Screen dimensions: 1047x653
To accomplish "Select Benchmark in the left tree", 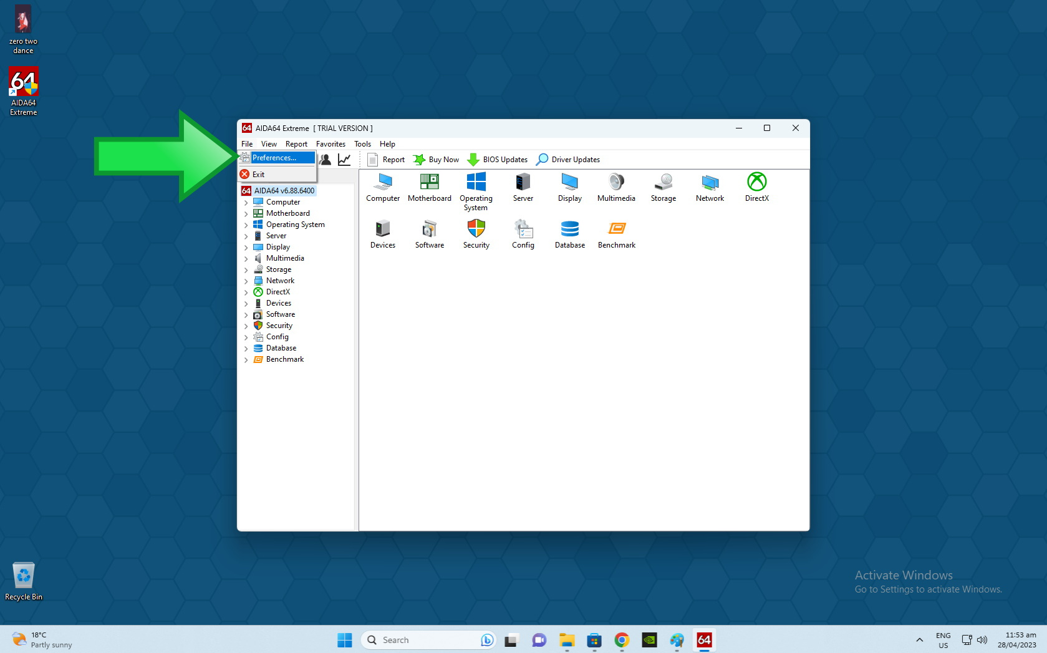I will (x=284, y=359).
